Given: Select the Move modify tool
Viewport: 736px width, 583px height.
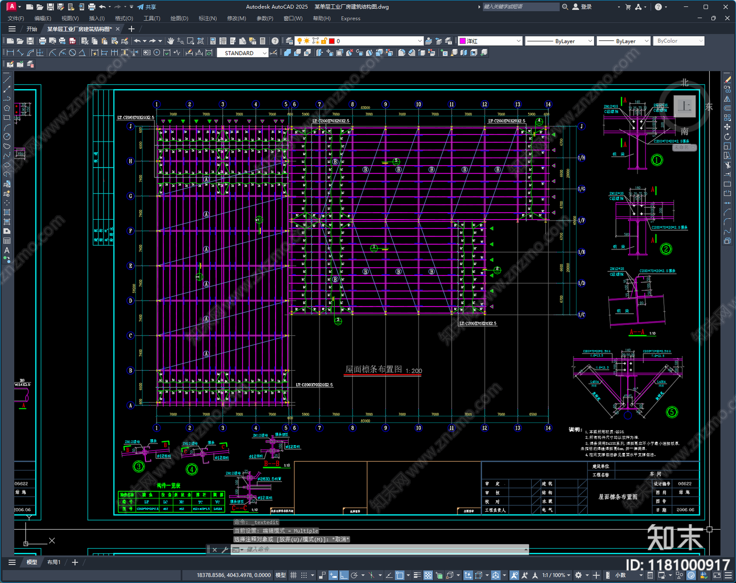Looking at the screenshot, I should click(x=727, y=127).
